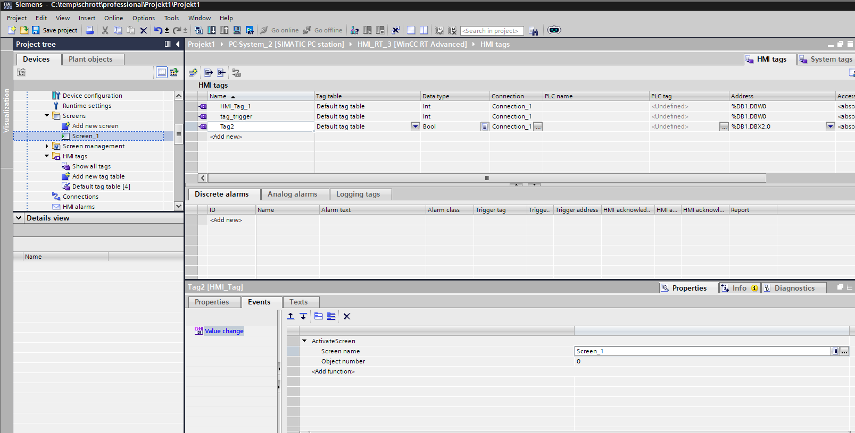
Task: Click the Print icon in toolbar
Action: pos(90,30)
